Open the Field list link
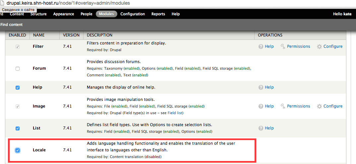356x164 pixels. (176, 113)
